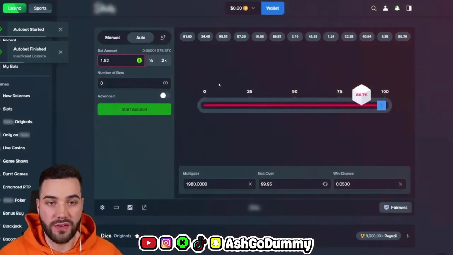Open the advanced strategy icon beside Auto

pyautogui.click(x=163, y=38)
